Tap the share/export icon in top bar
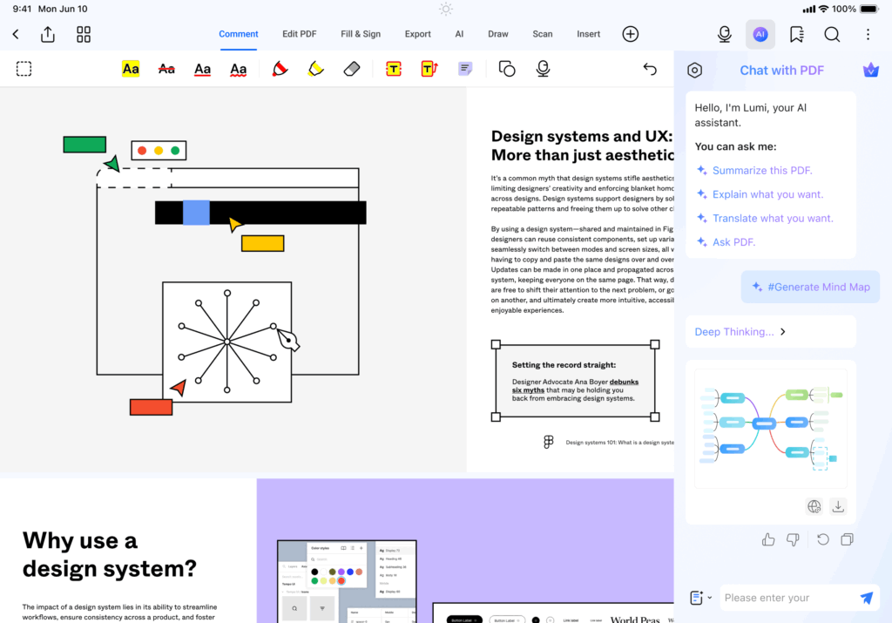This screenshot has width=892, height=623. pos(48,34)
